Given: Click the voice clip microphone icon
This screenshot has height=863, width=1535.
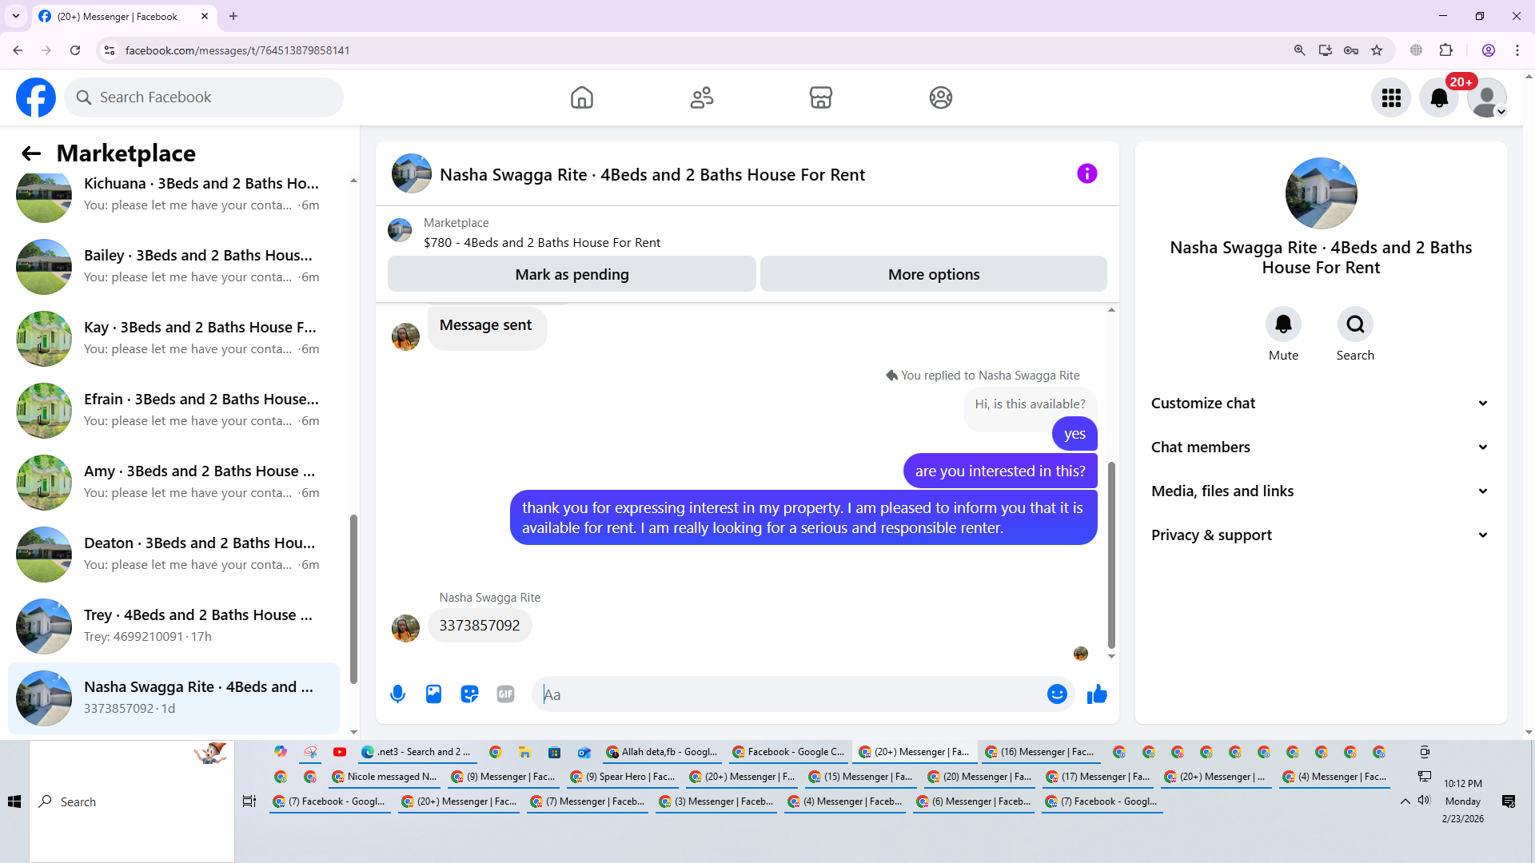Looking at the screenshot, I should tap(397, 694).
